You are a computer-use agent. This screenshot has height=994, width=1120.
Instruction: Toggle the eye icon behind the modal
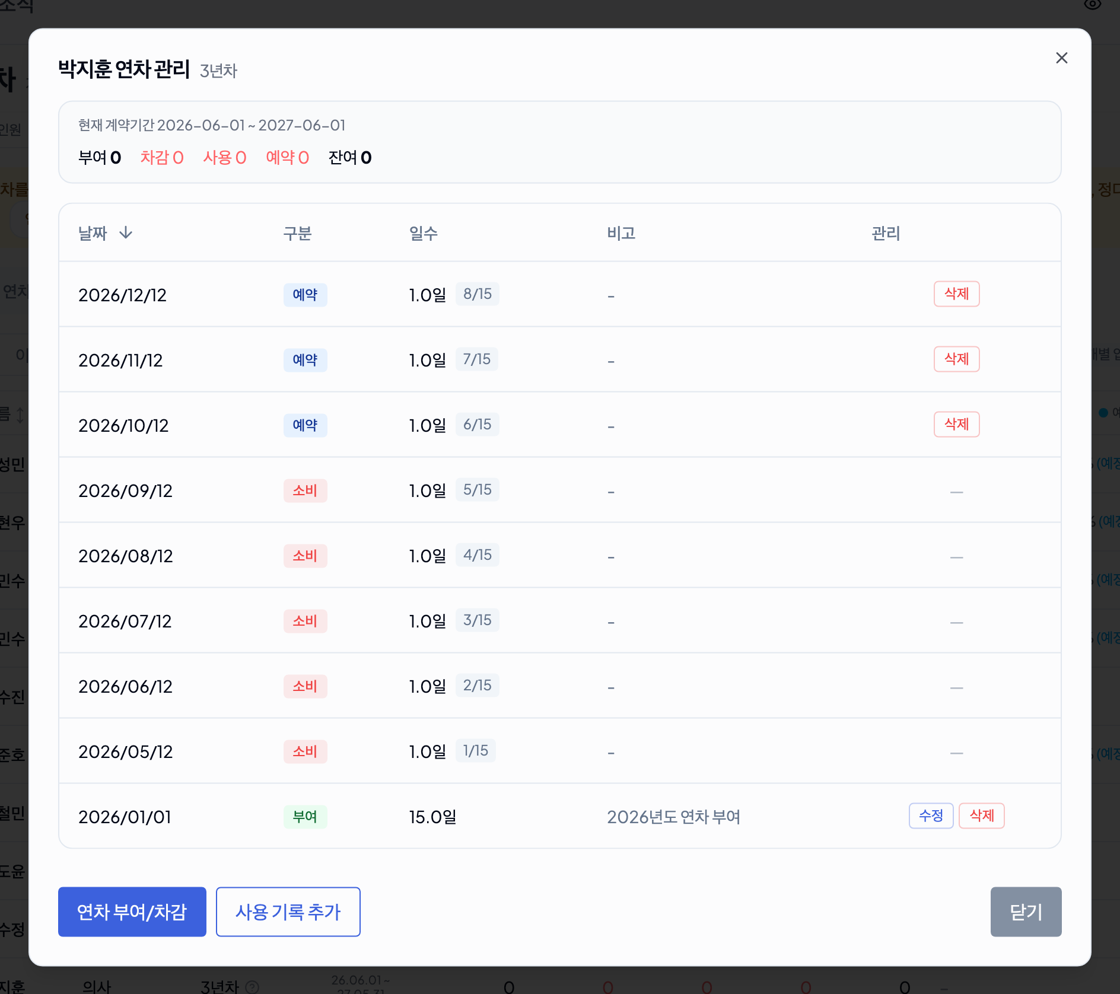1092,5
